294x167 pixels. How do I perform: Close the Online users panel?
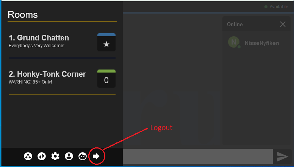click(x=283, y=24)
